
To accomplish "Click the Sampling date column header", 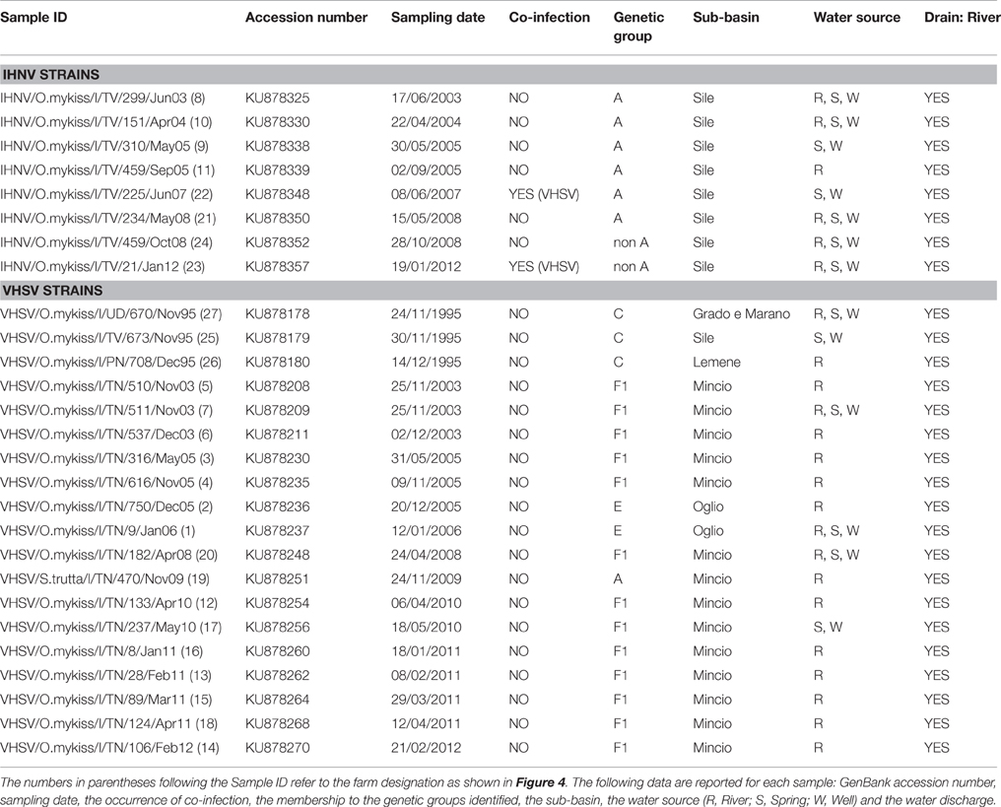I will click(437, 18).
